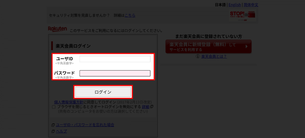Click the external-link icon beside forgot password link
Screen dimensions: 305x138
click(53, 125)
